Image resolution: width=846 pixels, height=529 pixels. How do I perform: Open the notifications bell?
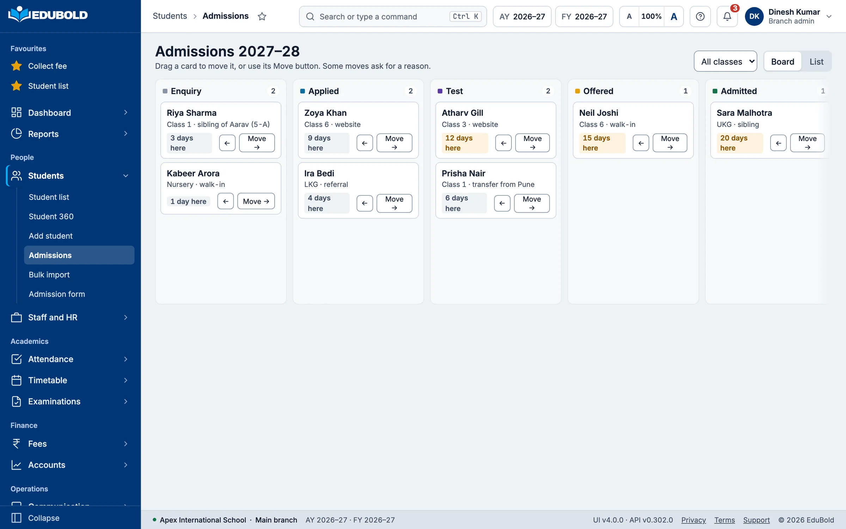(x=727, y=16)
